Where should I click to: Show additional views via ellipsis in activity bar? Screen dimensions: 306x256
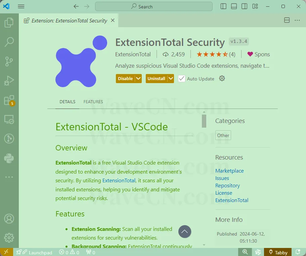tap(9, 177)
